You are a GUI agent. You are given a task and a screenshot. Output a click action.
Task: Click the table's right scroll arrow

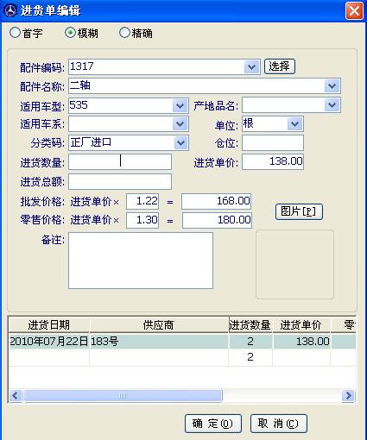(348, 395)
